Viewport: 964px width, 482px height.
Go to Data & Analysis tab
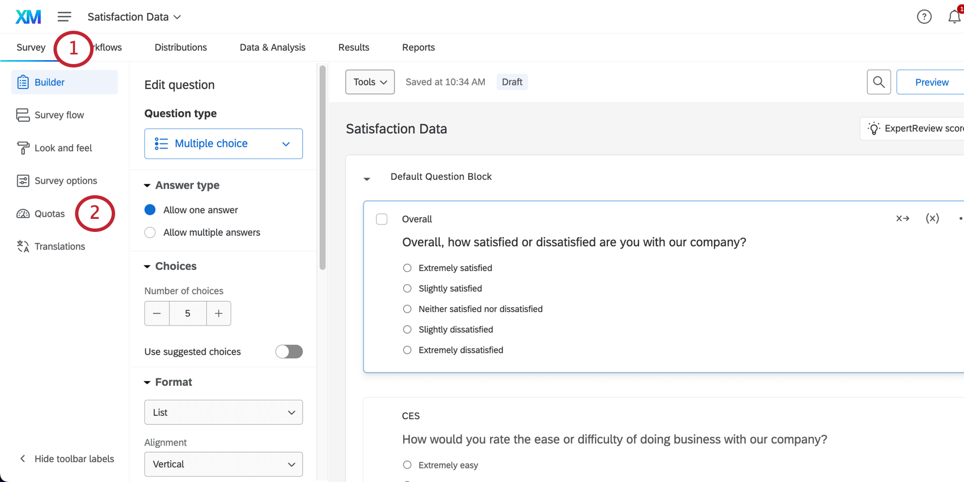pos(272,48)
